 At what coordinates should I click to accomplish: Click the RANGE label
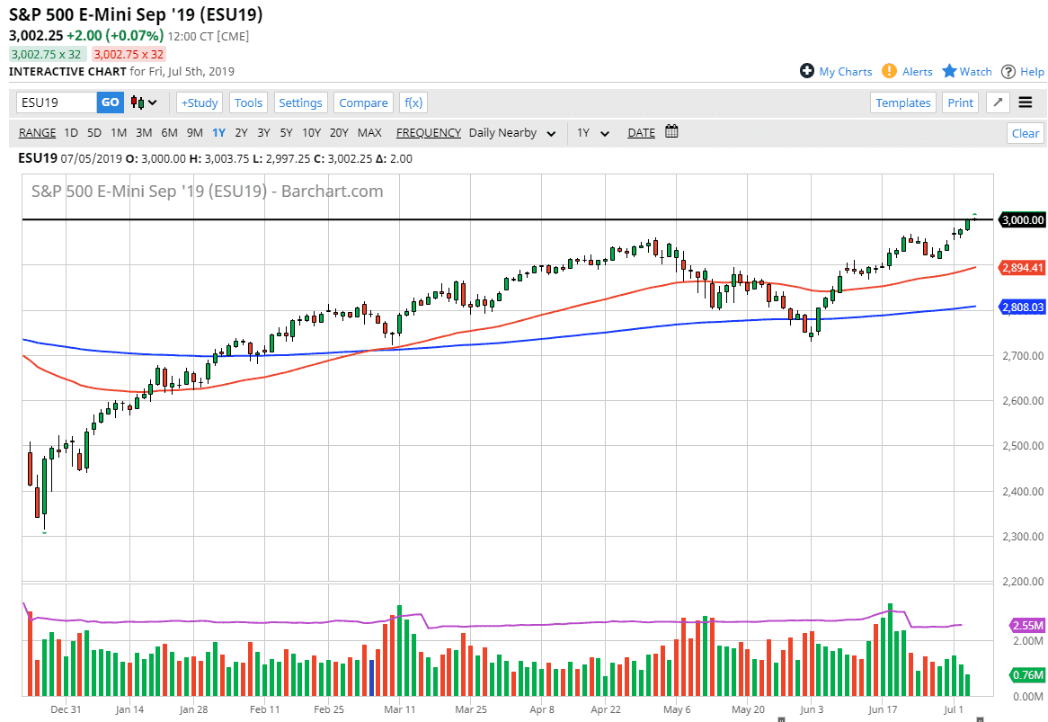38,132
